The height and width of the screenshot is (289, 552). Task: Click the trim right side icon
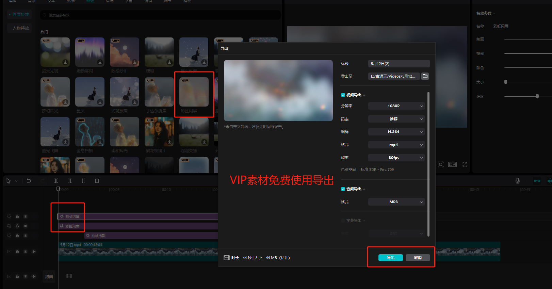[x=83, y=181]
